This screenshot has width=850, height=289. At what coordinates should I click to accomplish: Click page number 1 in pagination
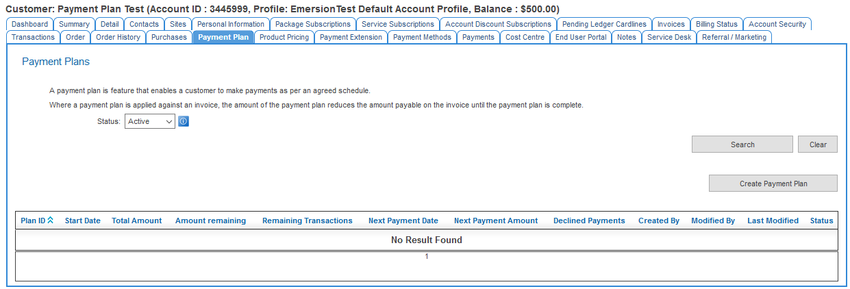426,257
